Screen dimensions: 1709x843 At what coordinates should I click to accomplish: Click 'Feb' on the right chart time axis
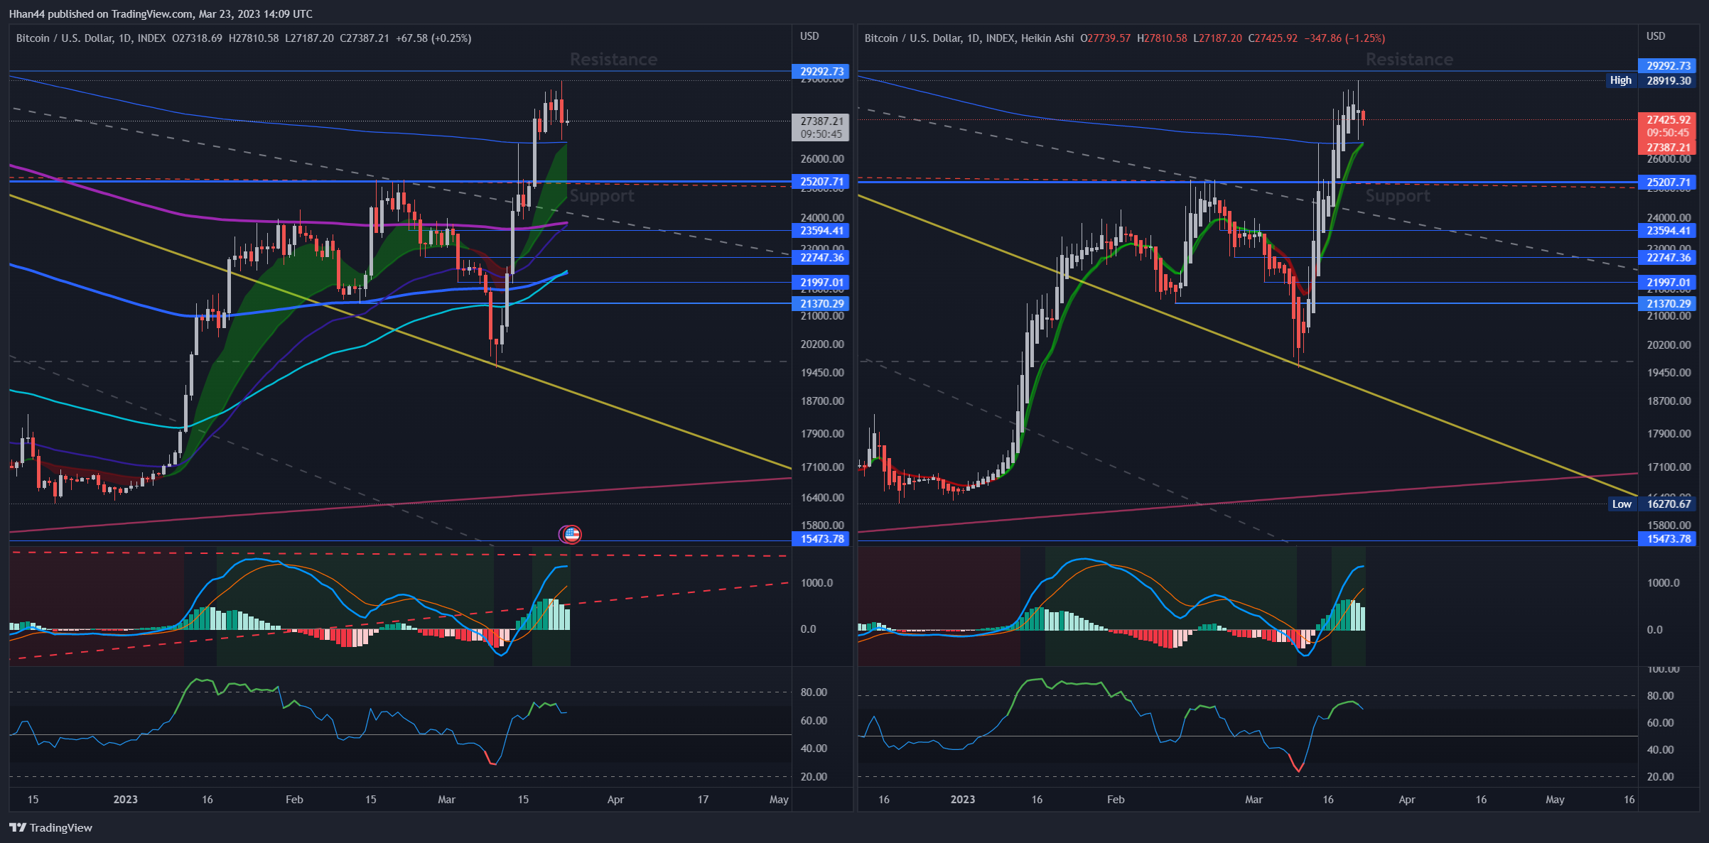click(1116, 799)
